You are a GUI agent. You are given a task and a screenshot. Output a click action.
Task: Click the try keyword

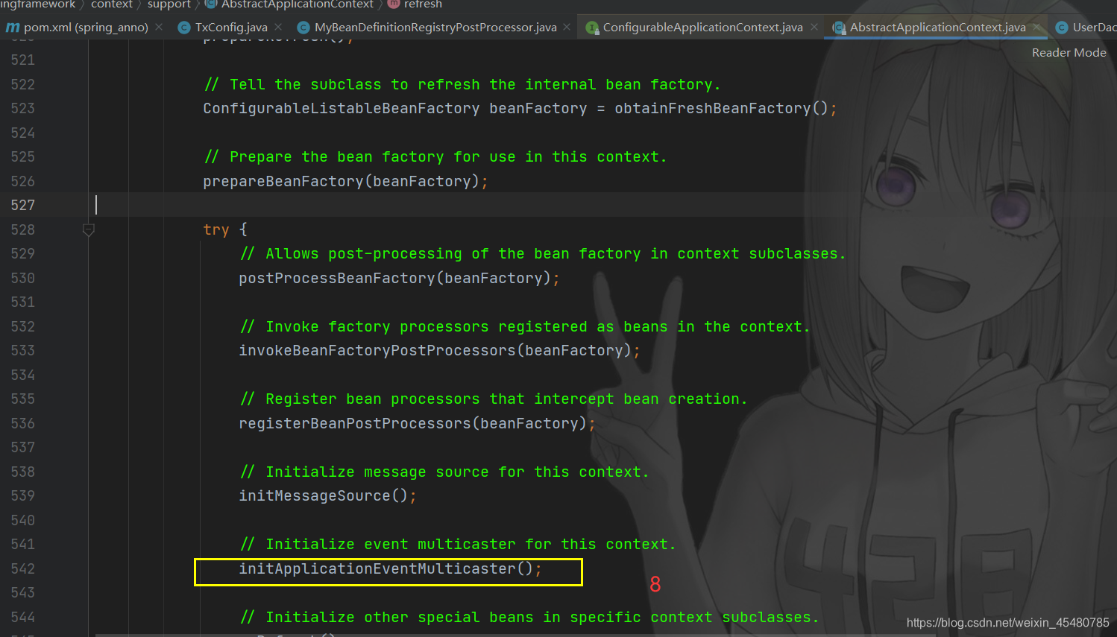[216, 229]
